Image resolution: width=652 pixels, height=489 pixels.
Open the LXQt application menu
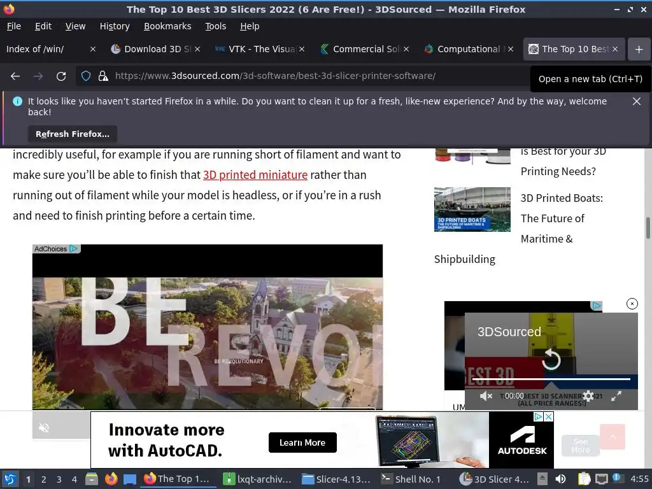[x=10, y=479]
